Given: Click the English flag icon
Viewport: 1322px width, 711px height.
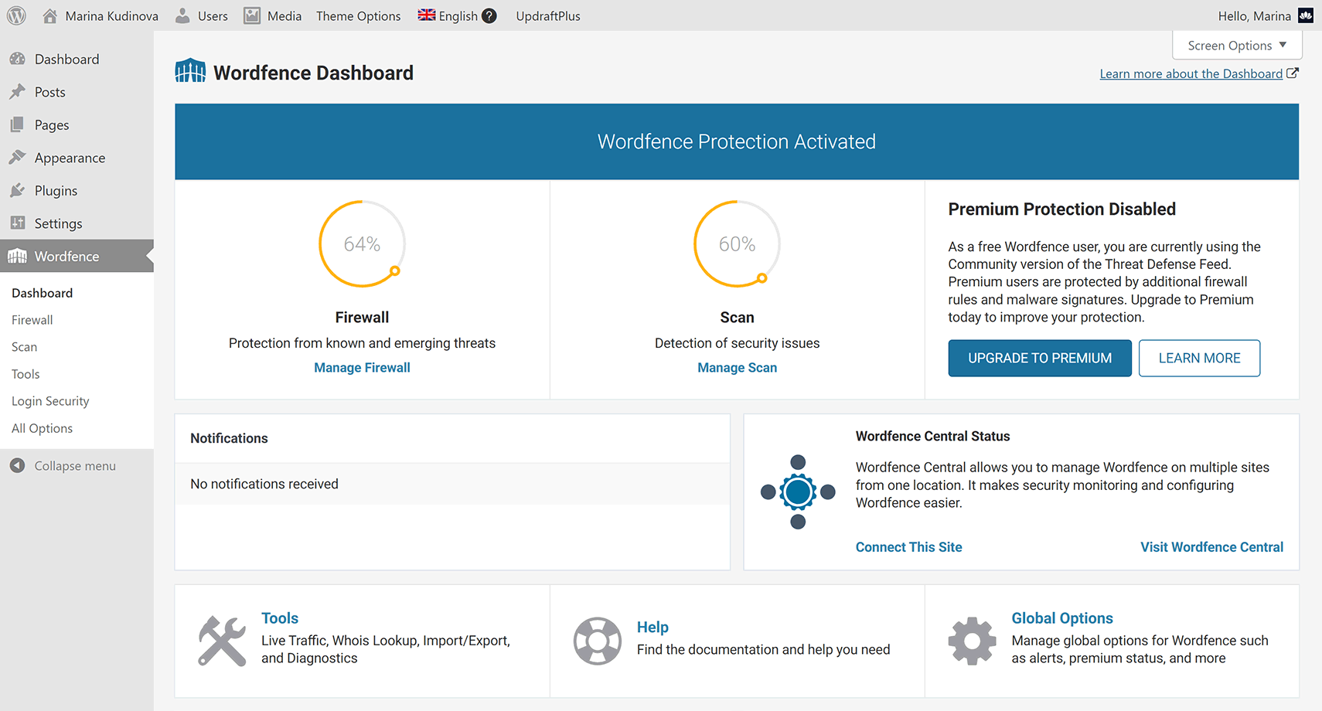Looking at the screenshot, I should tap(427, 15).
